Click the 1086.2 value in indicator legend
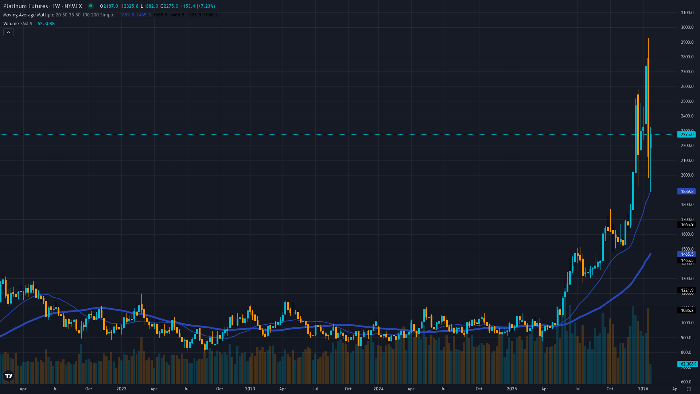The image size is (700, 394). click(211, 15)
